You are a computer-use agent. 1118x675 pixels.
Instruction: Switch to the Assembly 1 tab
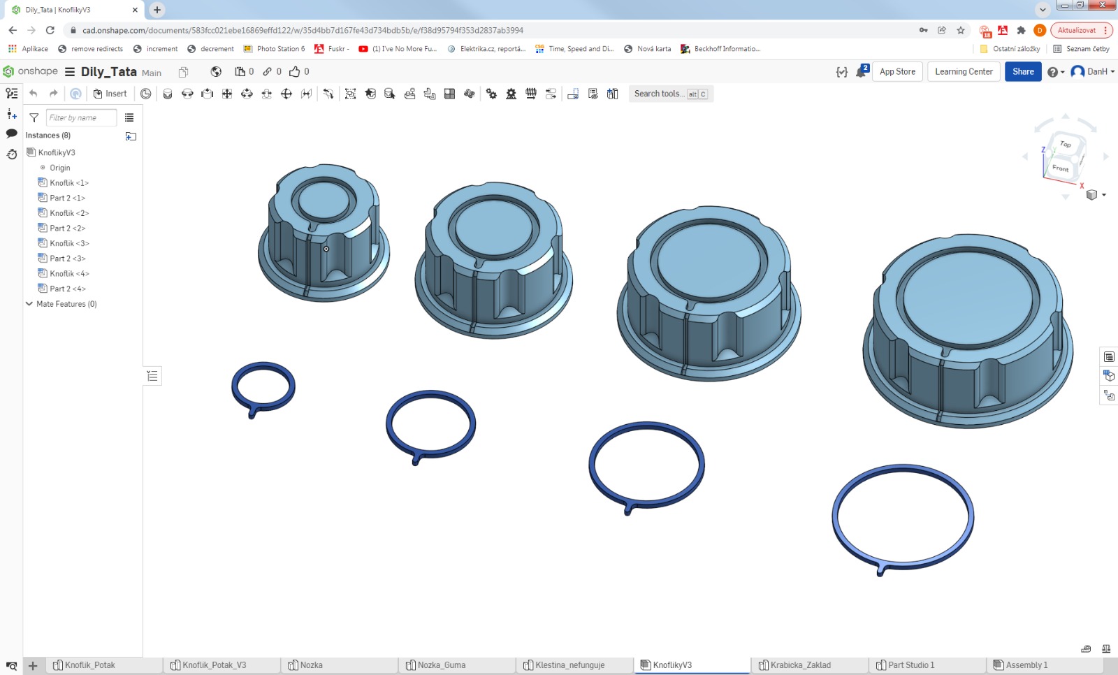(1026, 665)
